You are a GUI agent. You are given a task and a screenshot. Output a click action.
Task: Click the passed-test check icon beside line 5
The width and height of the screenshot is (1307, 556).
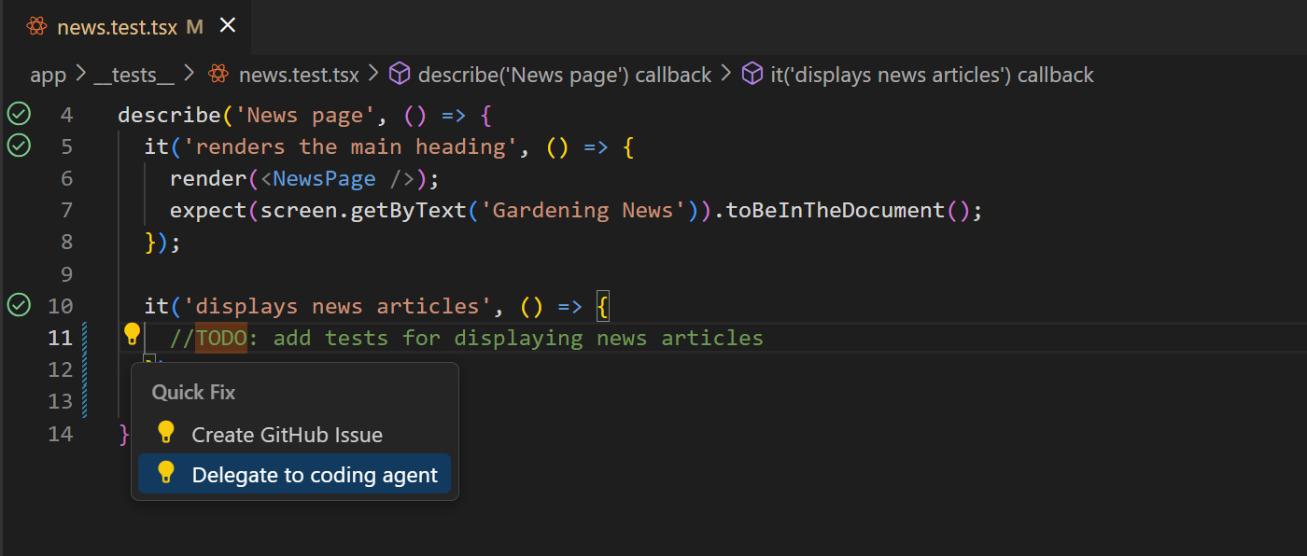tap(19, 146)
